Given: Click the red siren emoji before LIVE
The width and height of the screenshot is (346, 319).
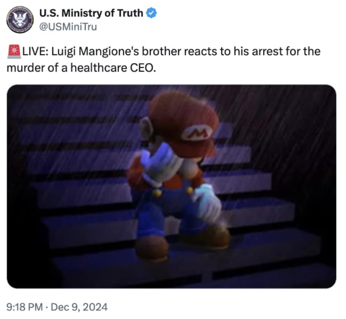Looking at the screenshot, I should 14,52.
